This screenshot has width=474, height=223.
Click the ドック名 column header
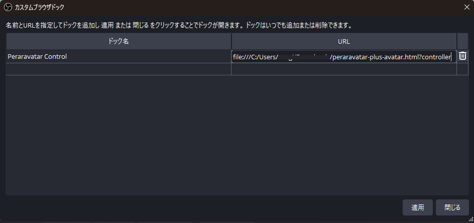(118, 42)
